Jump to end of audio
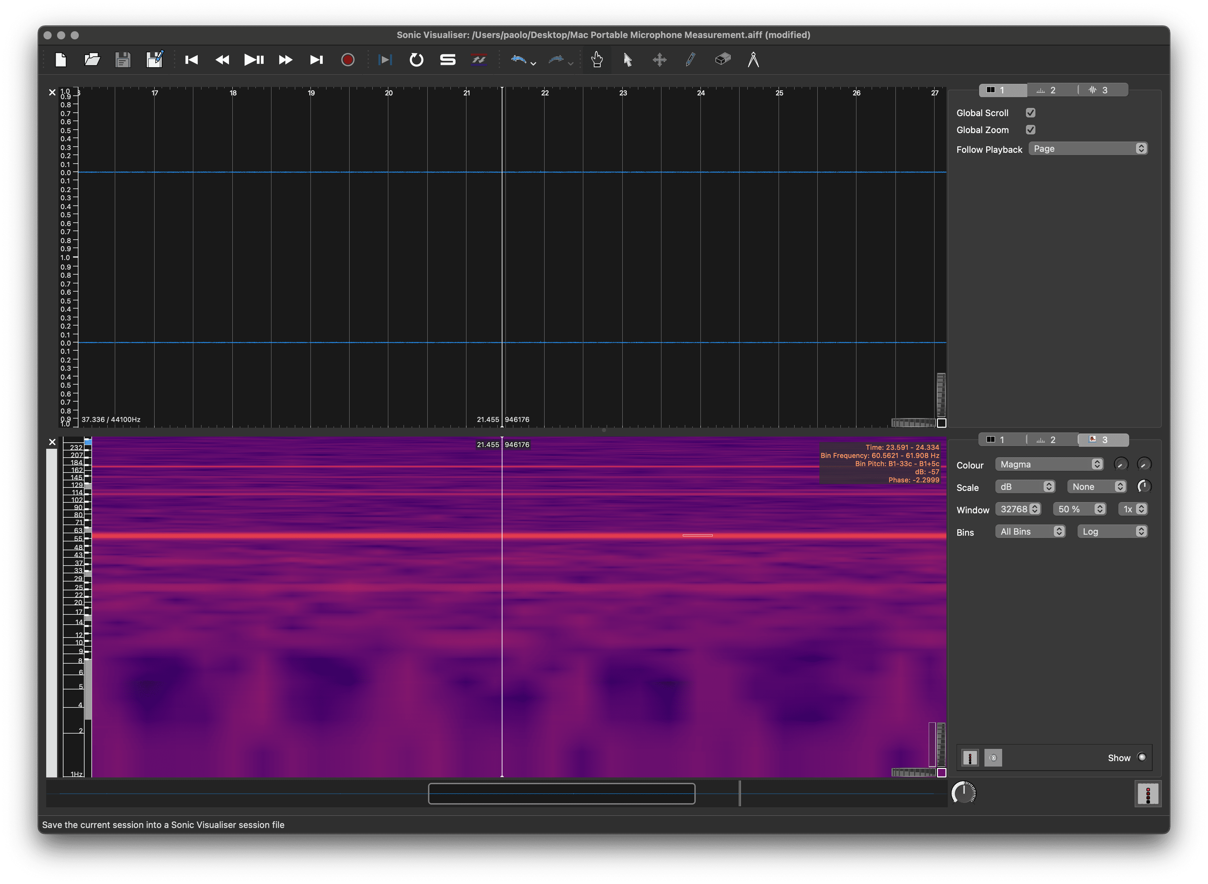The width and height of the screenshot is (1208, 884). coord(317,59)
